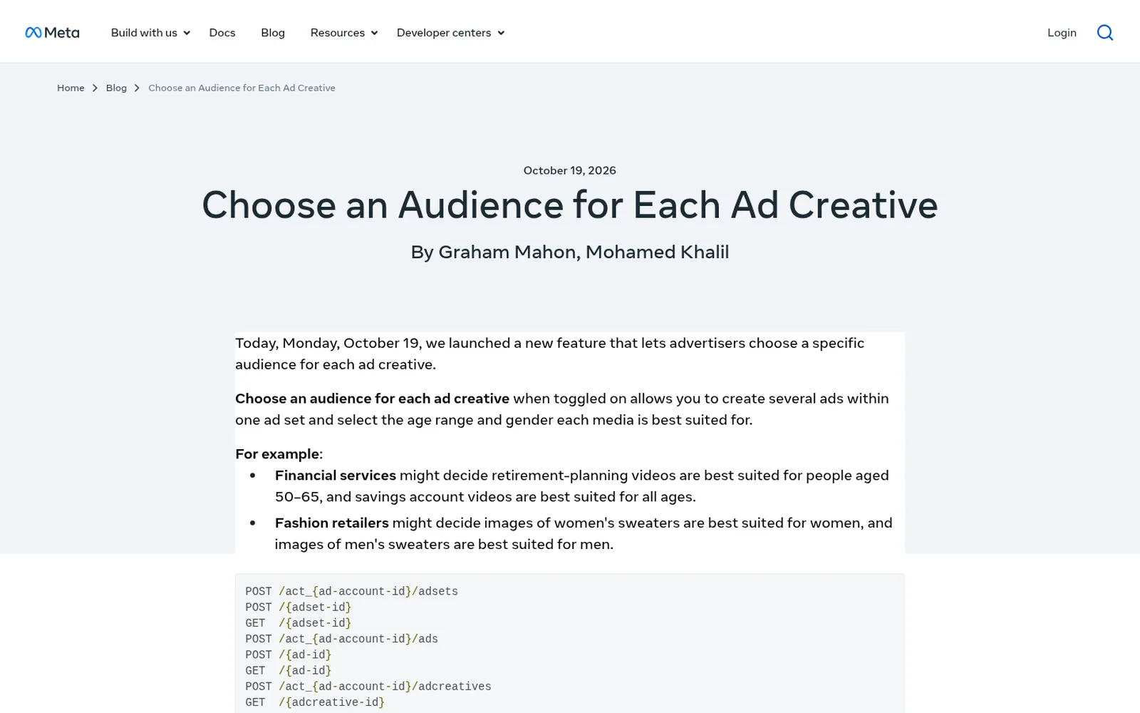Click the October 19, 2026 date
The height and width of the screenshot is (713, 1140).
(x=570, y=170)
